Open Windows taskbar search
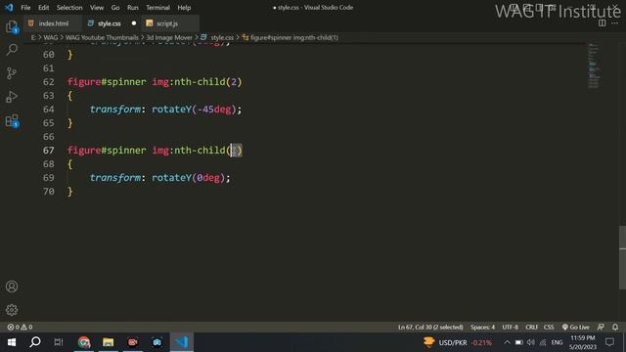The image size is (626, 352). click(x=35, y=342)
